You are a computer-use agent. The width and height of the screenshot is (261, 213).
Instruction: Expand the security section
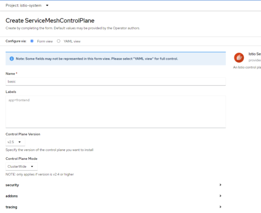12,185
